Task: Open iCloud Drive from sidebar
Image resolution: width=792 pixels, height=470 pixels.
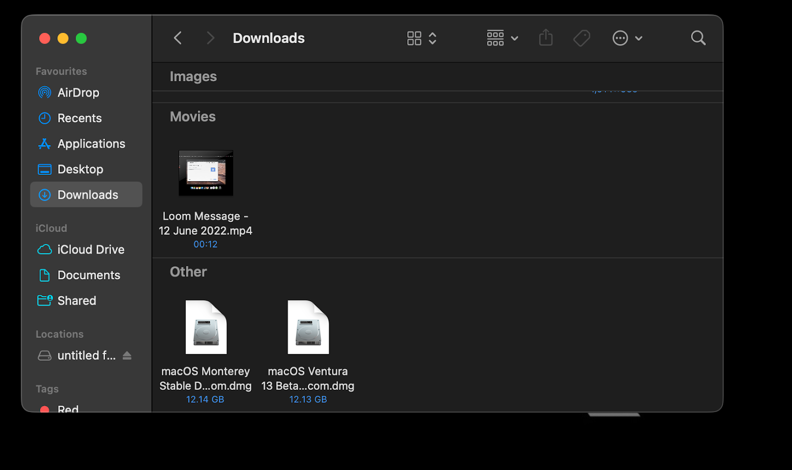Action: tap(86, 250)
